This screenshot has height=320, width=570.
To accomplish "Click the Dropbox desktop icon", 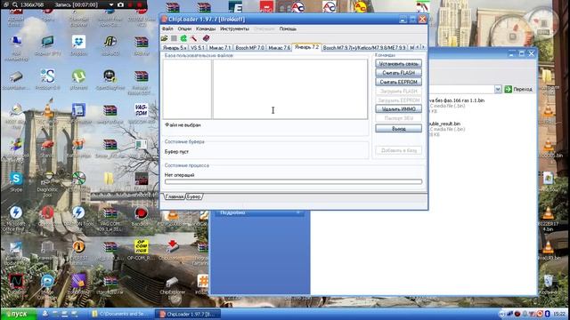I will [78, 45].
